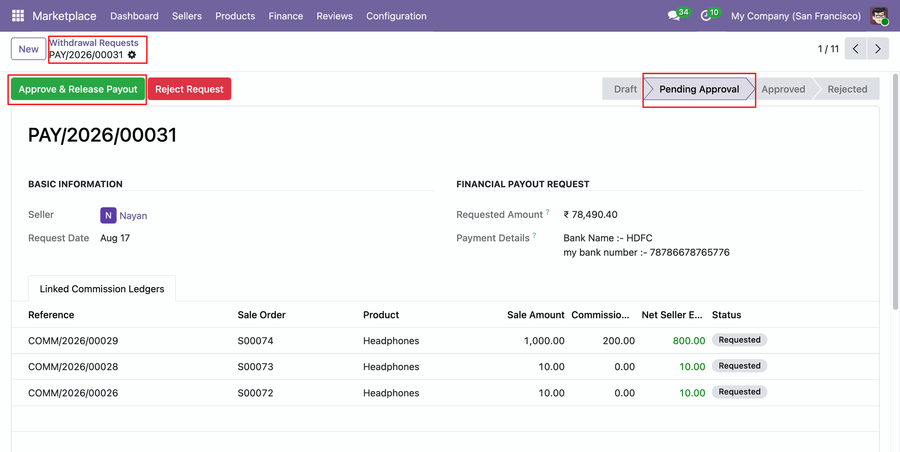Go to previous record arrow
Screen dimensions: 900x452
pyautogui.click(x=855, y=49)
